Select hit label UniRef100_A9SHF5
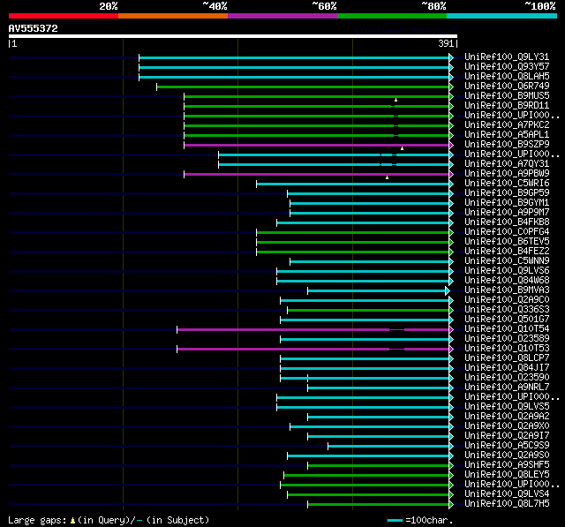Screen dimensions: 565x527 (507, 465)
